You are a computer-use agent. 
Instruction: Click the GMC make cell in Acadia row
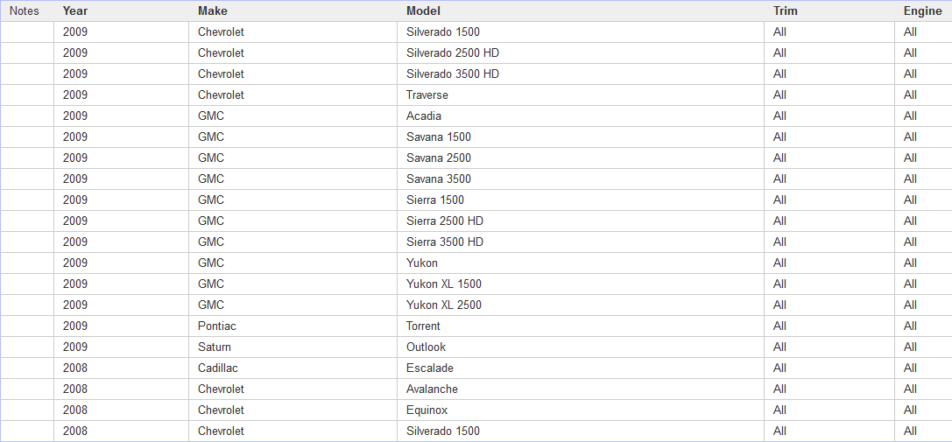293,116
